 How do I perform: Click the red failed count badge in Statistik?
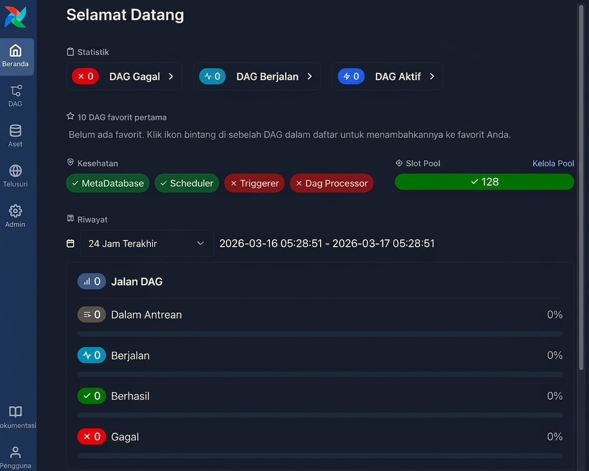point(85,77)
